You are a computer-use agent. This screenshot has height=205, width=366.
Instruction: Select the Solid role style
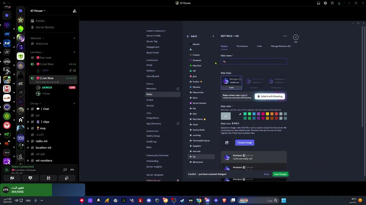coord(231,83)
